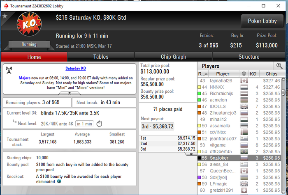Click the knockout bounty info icon
Image resolution: width=288 pixels, height=195 pixels.
pyautogui.click(x=59, y=181)
